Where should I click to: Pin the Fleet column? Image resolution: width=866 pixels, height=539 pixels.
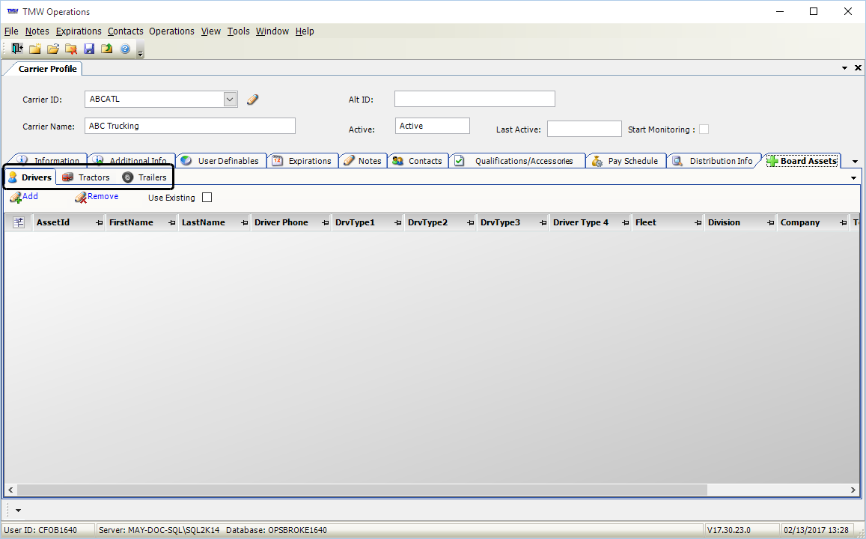pyautogui.click(x=698, y=222)
